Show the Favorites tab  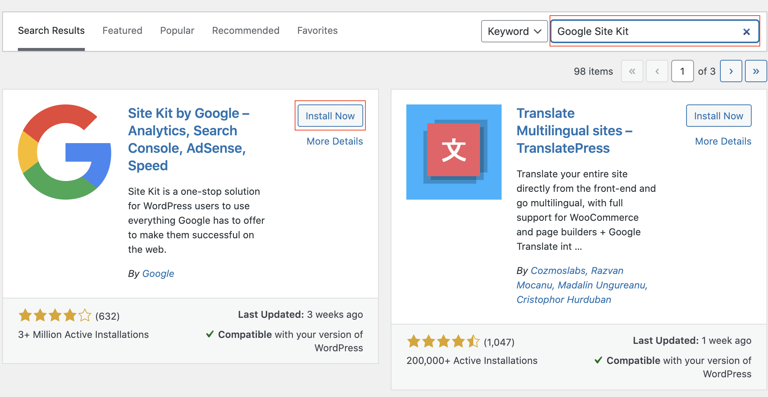(x=317, y=30)
